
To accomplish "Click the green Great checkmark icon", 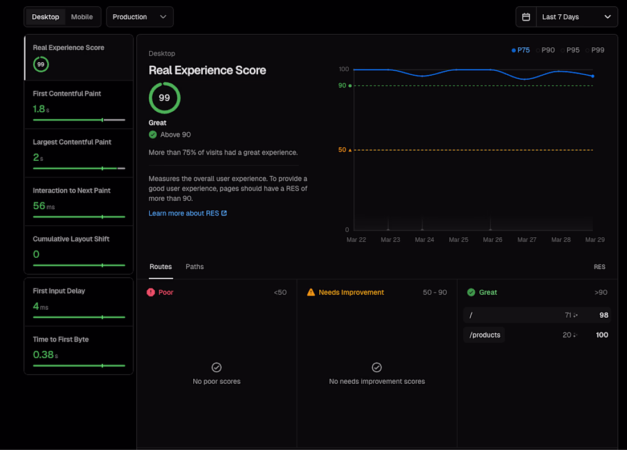I will point(471,292).
